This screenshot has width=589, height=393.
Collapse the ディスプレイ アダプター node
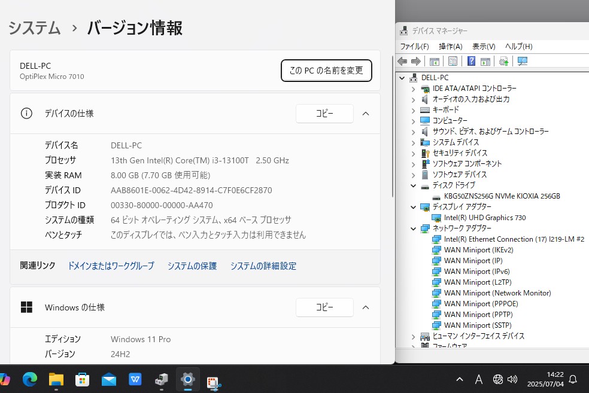(413, 207)
